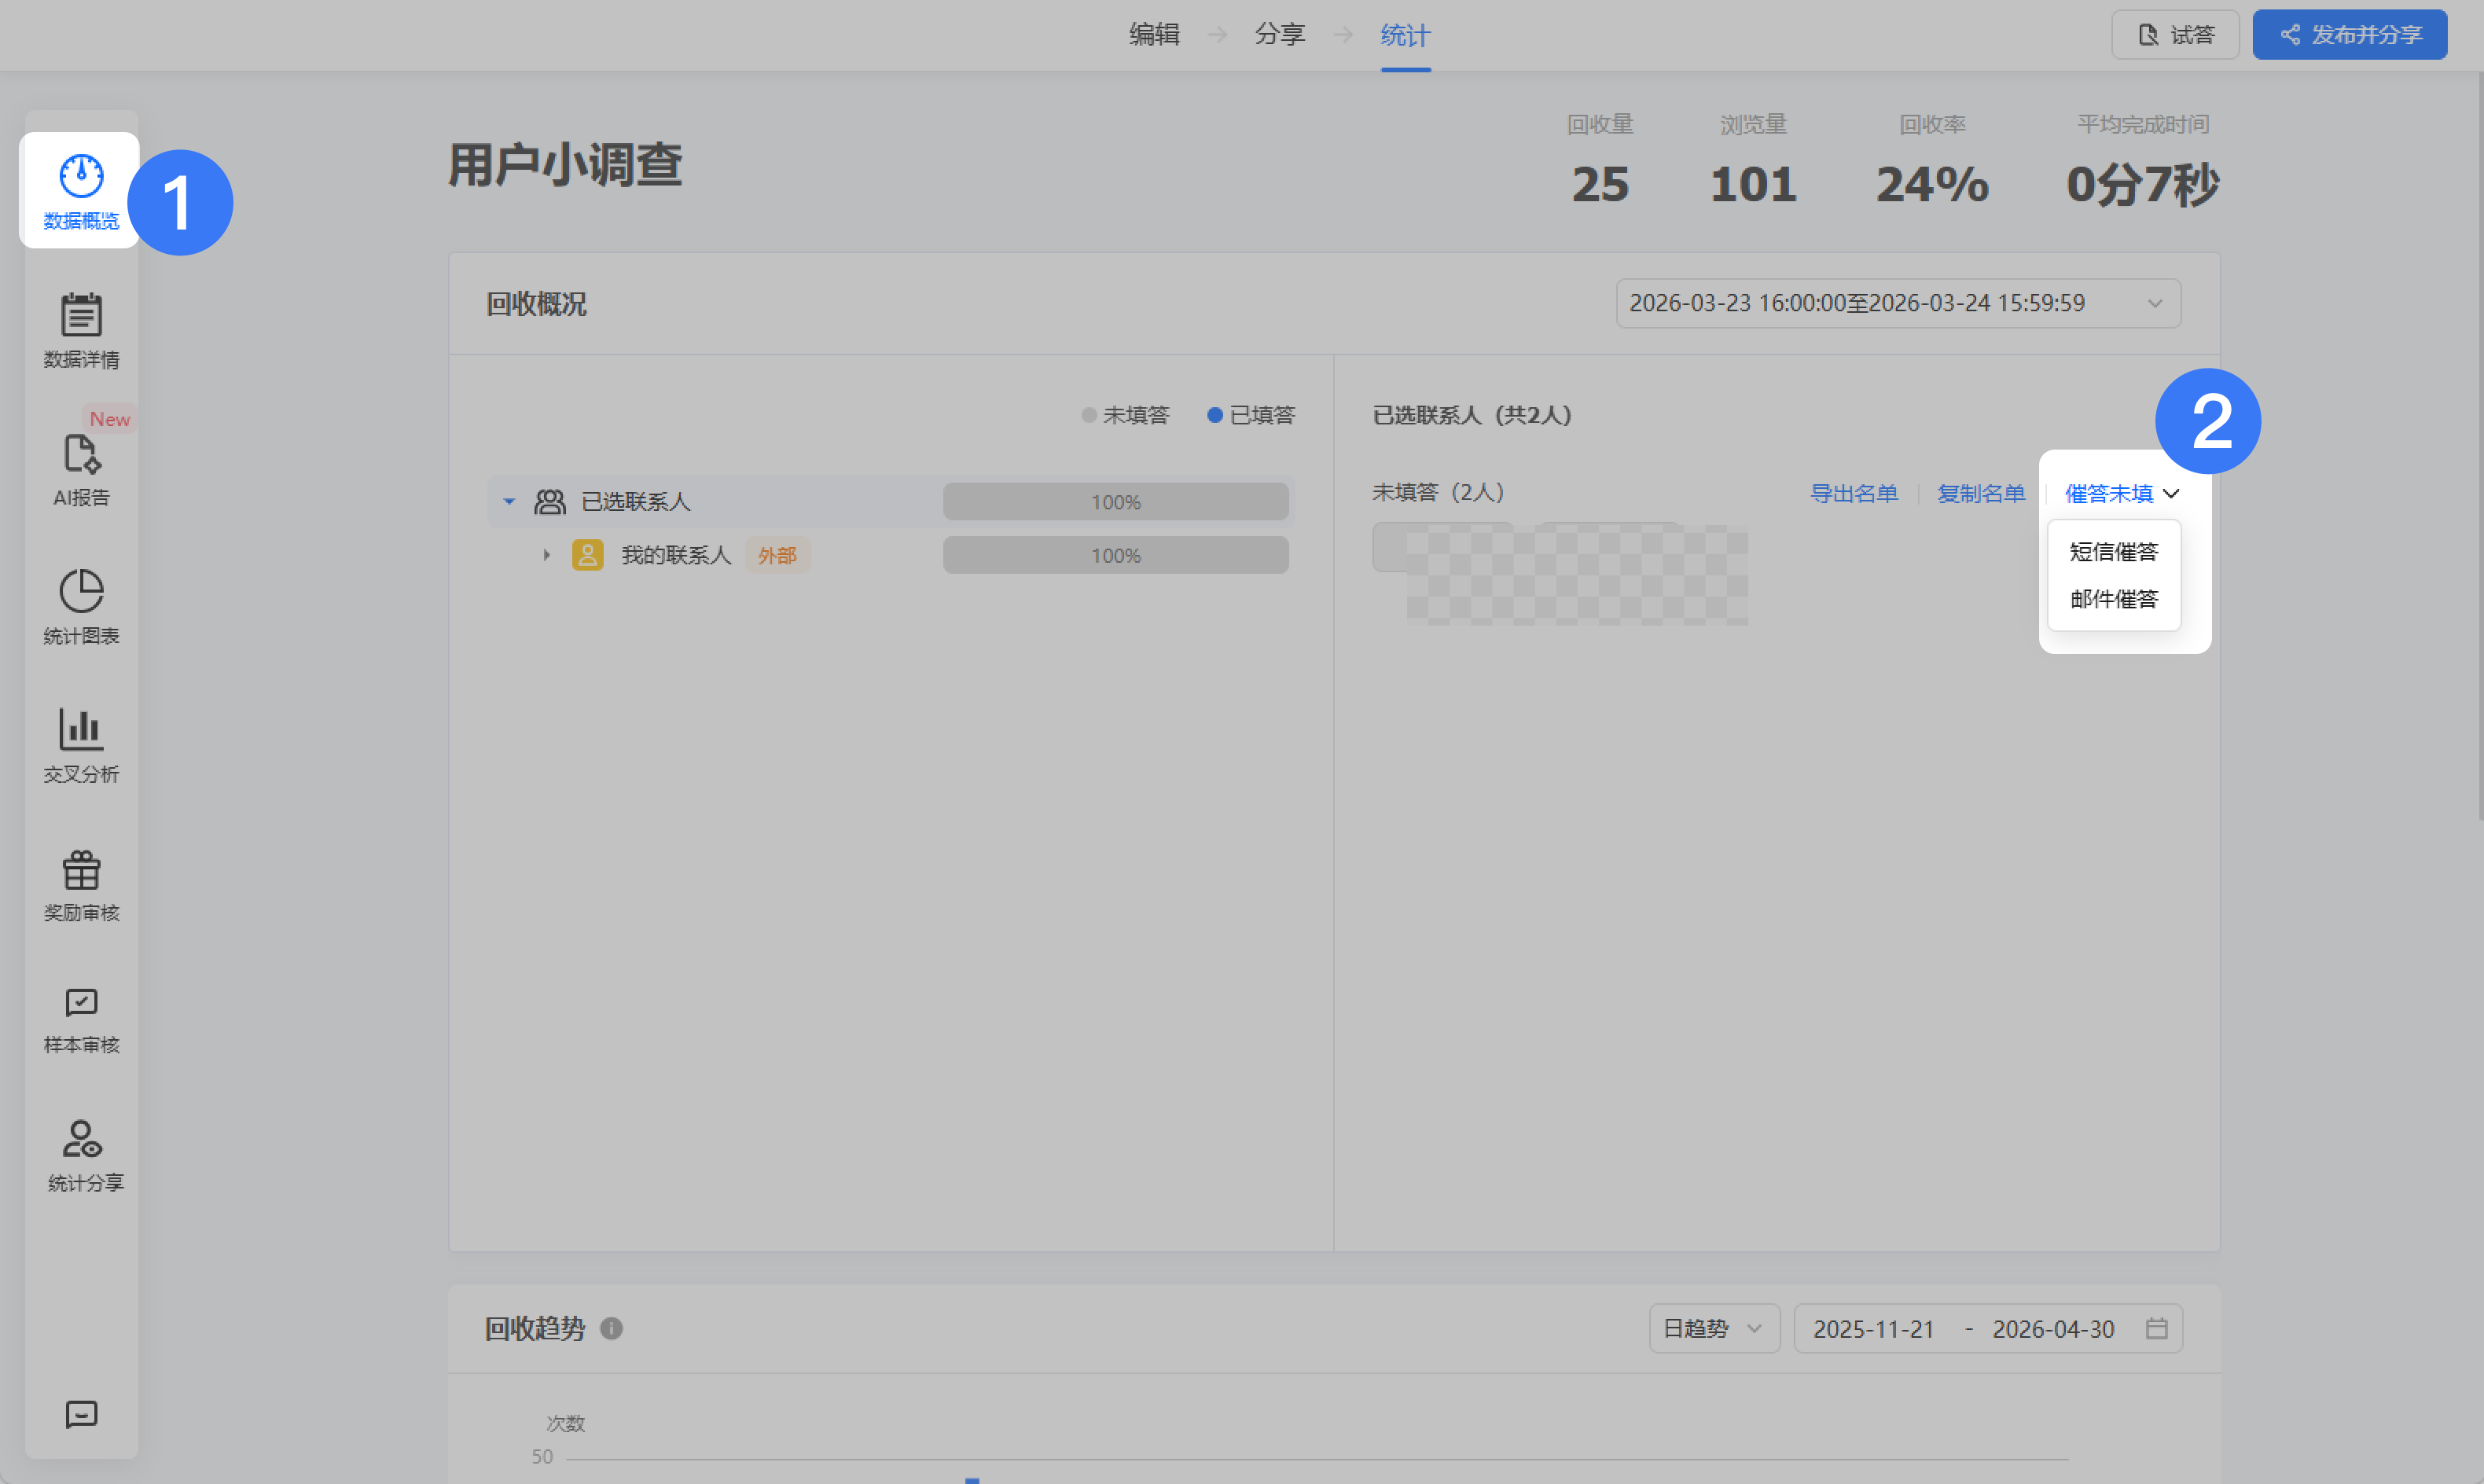Screen dimensions: 2484x1484
Task: Click the 已选联系人 group icon
Action: [x=549, y=501]
